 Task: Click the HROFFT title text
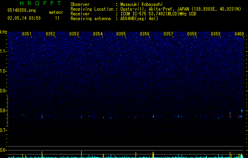point(40,3)
